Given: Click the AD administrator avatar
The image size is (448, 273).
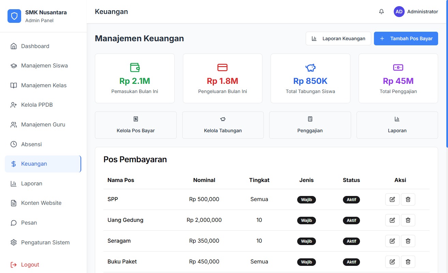Looking at the screenshot, I should [x=399, y=12].
